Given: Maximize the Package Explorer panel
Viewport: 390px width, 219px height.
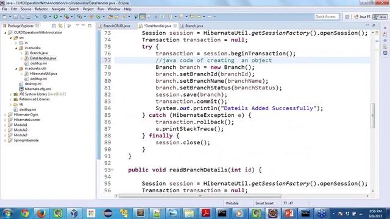Looking at the screenshot, I should [x=90, y=26].
